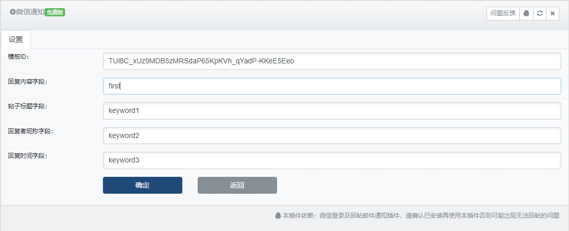Click the 问题反馈 button
The height and width of the screenshot is (231, 569).
pos(503,13)
